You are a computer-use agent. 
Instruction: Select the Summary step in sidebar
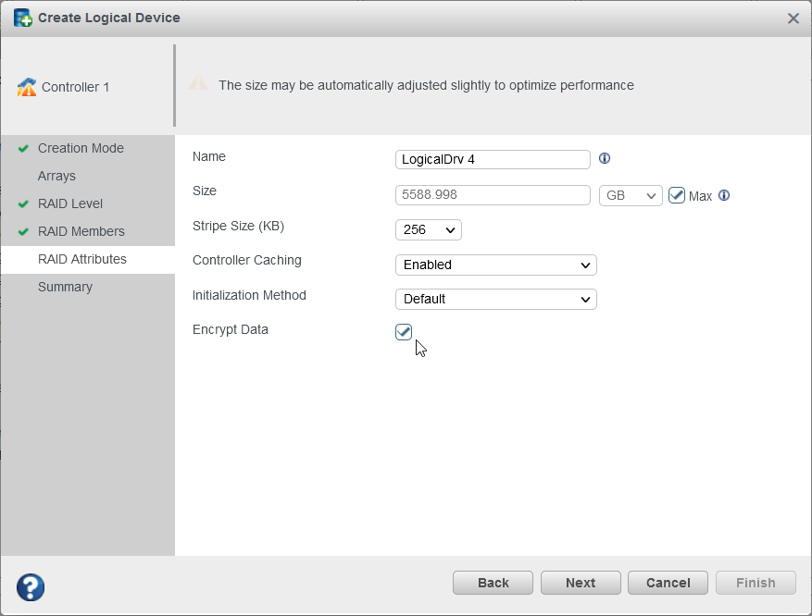[x=65, y=287]
